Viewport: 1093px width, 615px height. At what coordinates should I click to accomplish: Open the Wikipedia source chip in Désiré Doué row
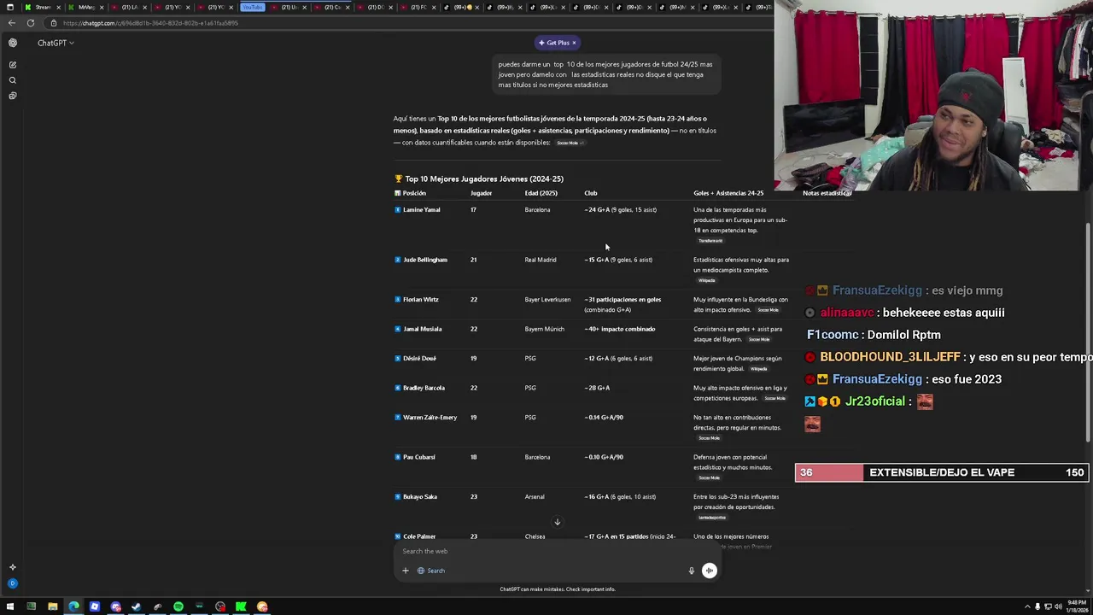coord(758,369)
